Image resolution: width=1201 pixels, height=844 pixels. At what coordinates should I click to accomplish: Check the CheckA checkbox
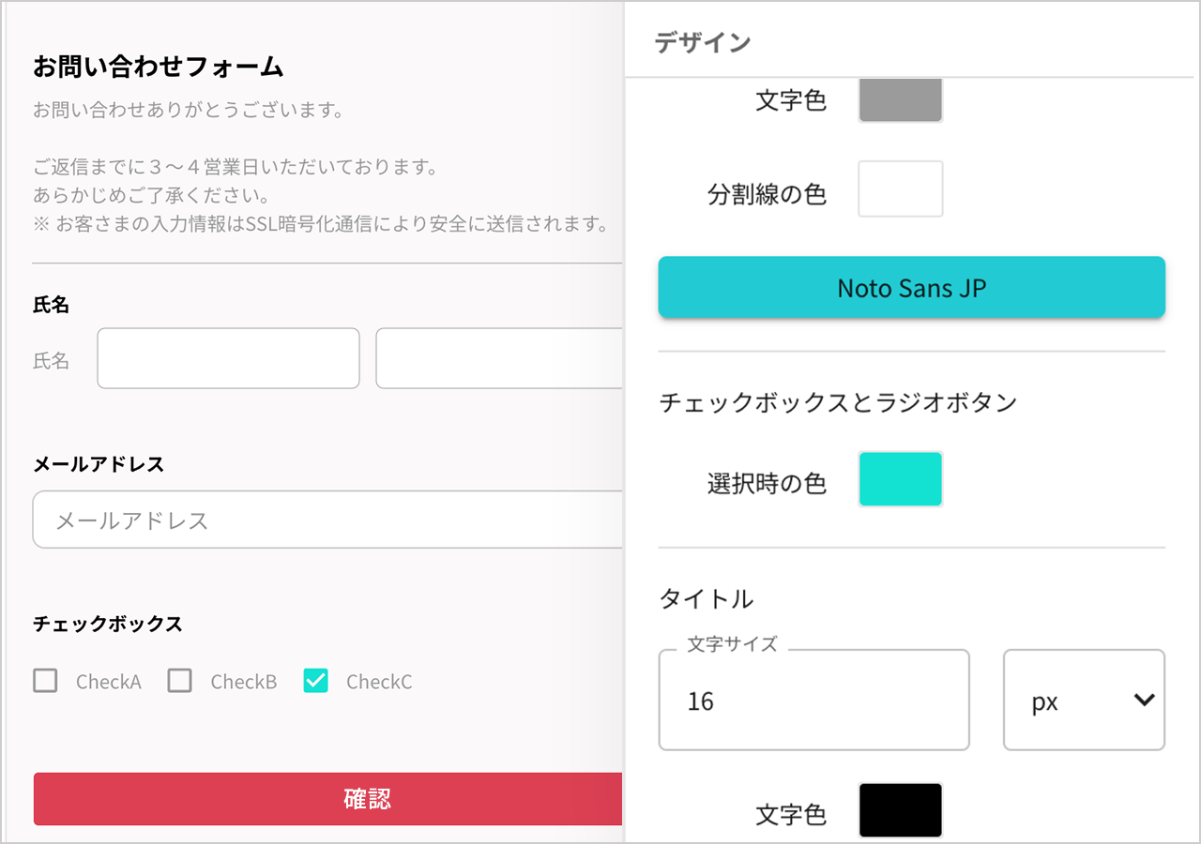45,682
